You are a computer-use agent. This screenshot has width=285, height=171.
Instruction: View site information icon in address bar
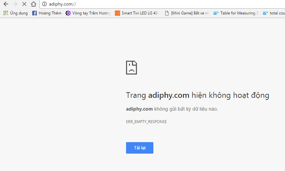[x=44, y=4]
